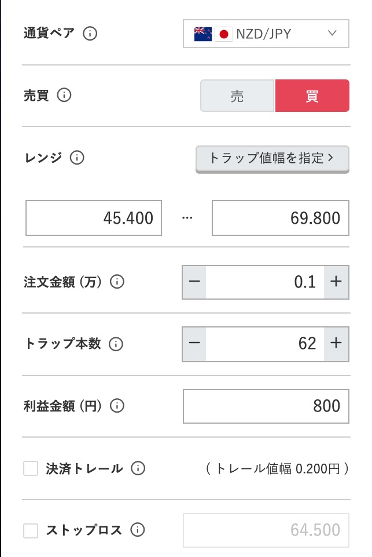Click range lower field showing 45.400
372x557 pixels.
coord(94,218)
